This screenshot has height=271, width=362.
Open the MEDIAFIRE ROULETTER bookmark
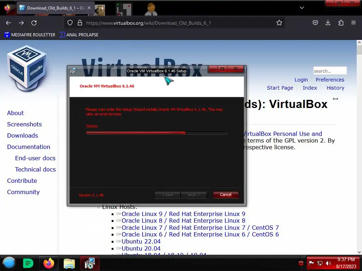30,35
